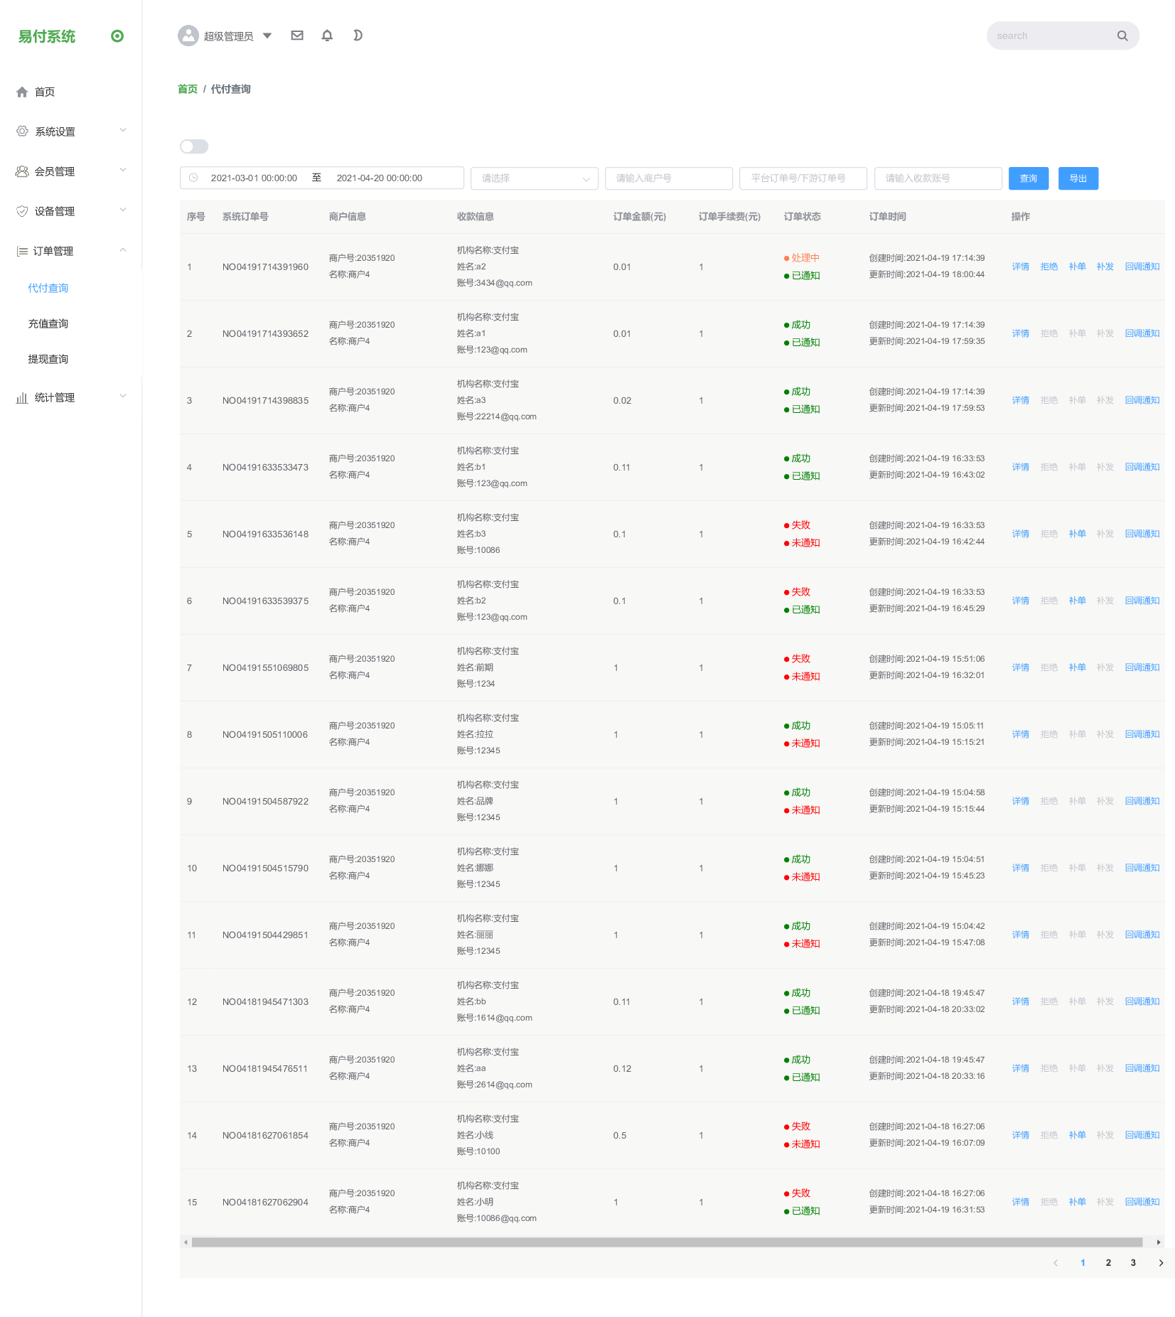The image size is (1175, 1317).
Task: Open 提现查询 in the sidebar
Action: (x=48, y=359)
